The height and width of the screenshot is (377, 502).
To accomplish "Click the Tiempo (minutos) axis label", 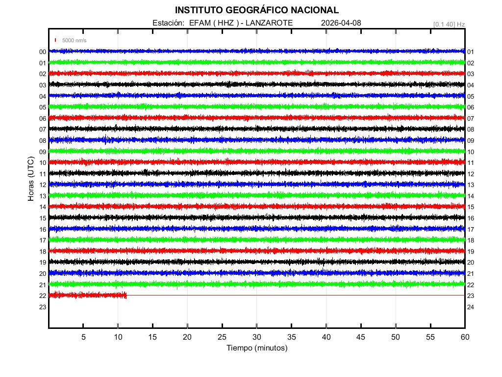I will tap(256, 348).
